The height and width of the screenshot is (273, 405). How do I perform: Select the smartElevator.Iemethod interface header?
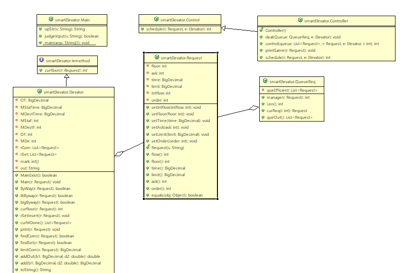click(x=67, y=61)
